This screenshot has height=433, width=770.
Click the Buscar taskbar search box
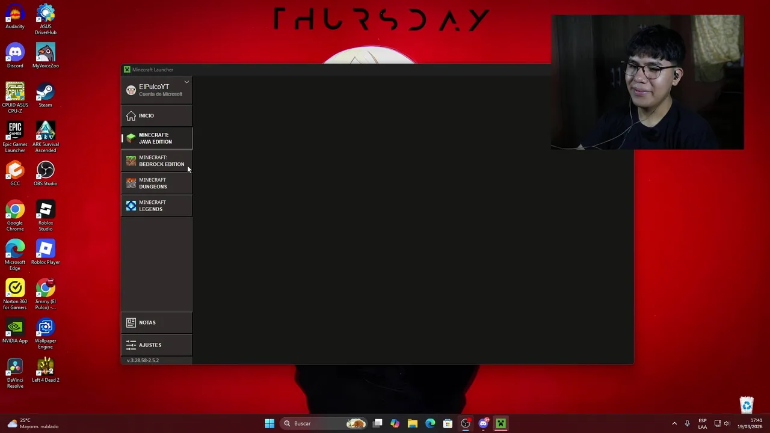click(x=325, y=423)
